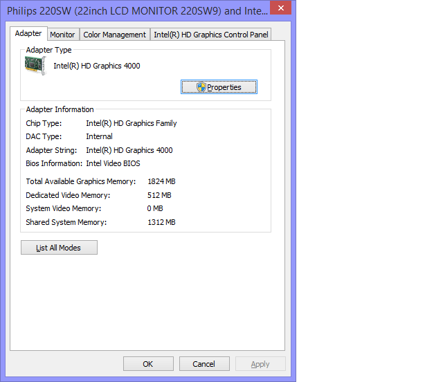Click the Total Available Graphics Memory value 1824 MB
This screenshot has height=382, width=425.
click(161, 181)
